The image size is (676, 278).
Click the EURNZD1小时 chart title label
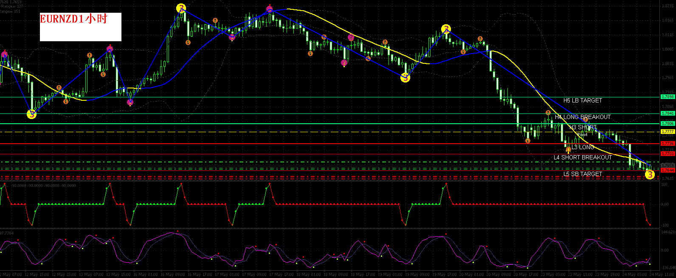(73, 19)
